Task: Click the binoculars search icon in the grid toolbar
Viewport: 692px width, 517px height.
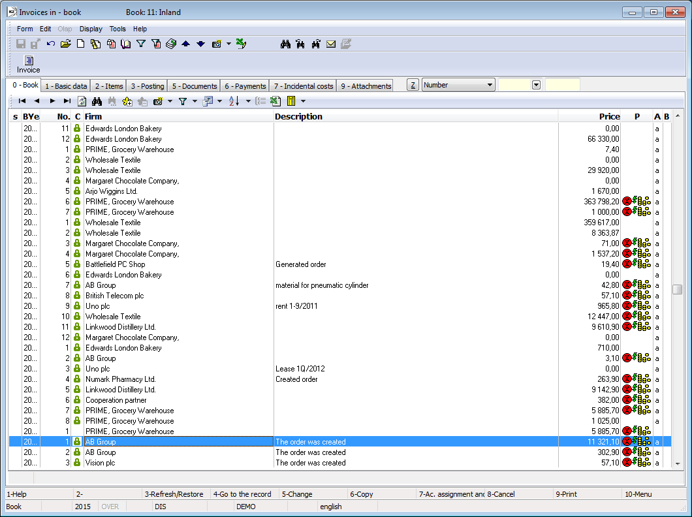Action: pyautogui.click(x=97, y=101)
